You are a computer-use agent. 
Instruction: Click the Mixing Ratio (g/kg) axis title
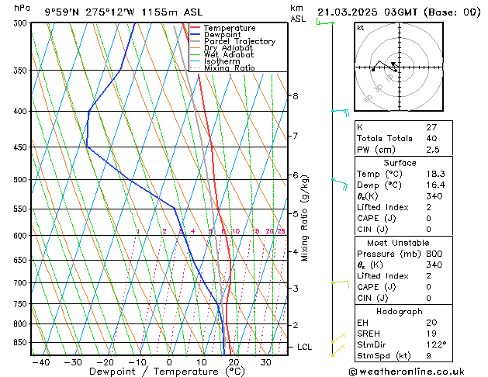304,218
